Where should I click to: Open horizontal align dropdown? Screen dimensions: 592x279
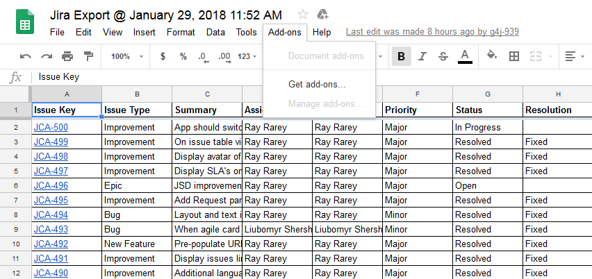tap(573, 56)
